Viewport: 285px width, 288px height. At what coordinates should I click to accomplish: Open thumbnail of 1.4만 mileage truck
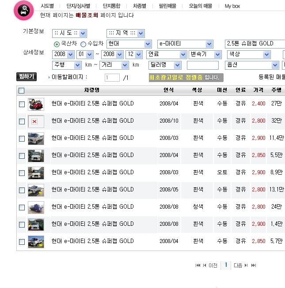pyautogui.click(x=36, y=224)
